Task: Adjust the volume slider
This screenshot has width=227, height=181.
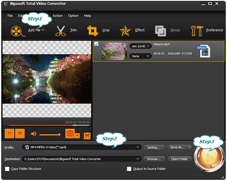Action: click(x=50, y=135)
